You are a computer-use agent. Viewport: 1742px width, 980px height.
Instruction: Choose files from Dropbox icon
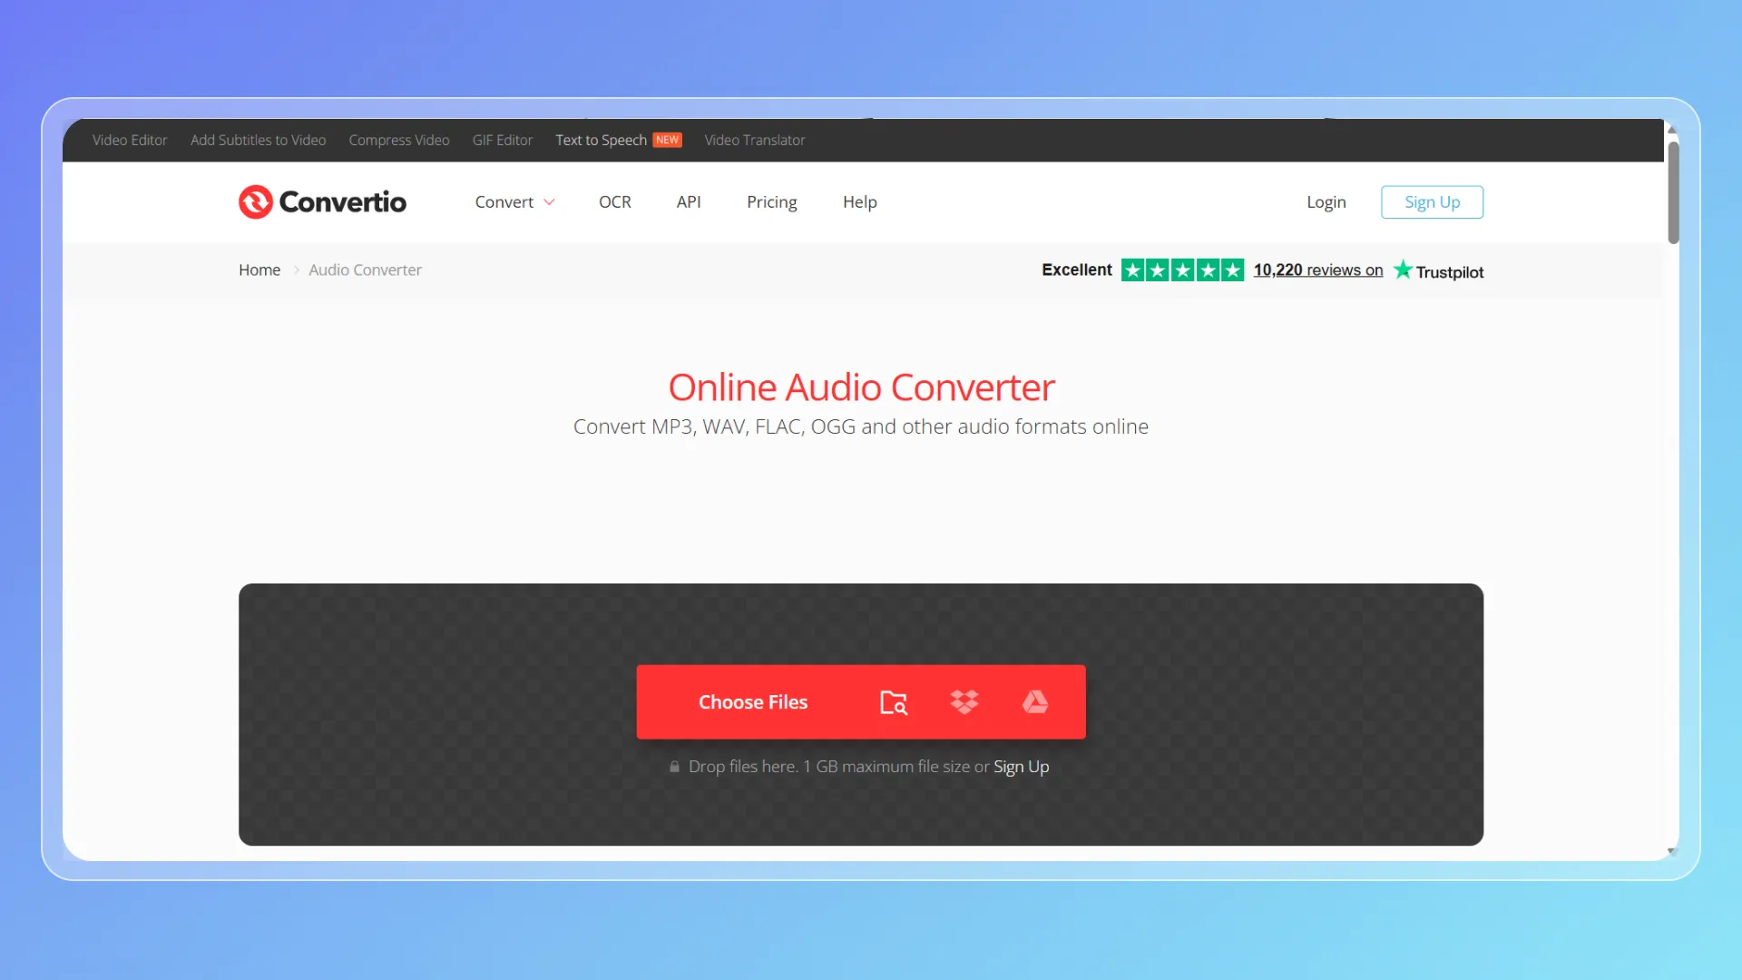coord(964,701)
